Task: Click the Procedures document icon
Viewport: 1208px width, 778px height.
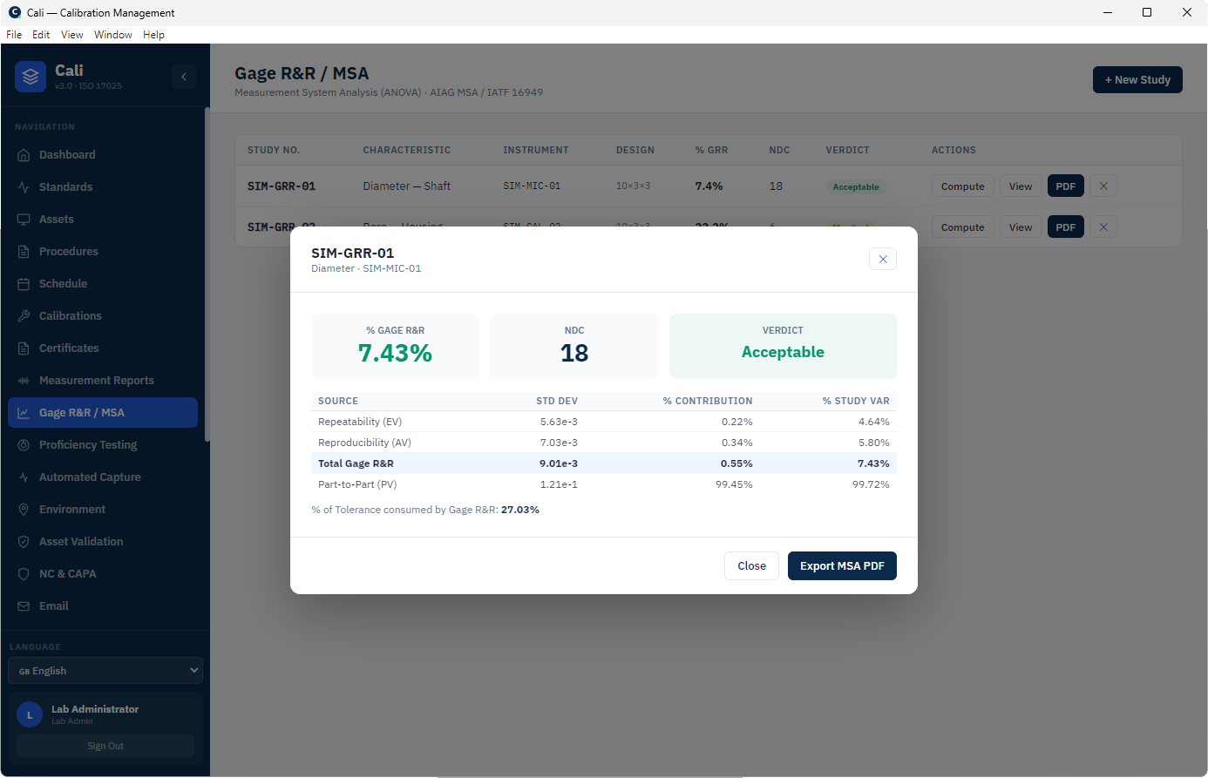Action: pos(24,252)
